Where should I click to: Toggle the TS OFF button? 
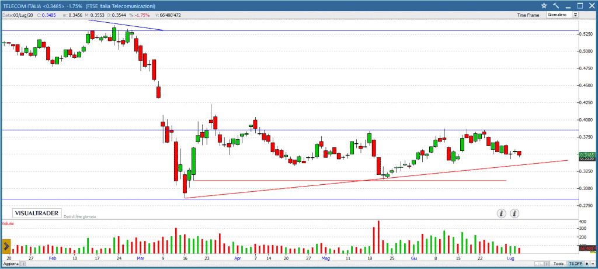coord(575,264)
